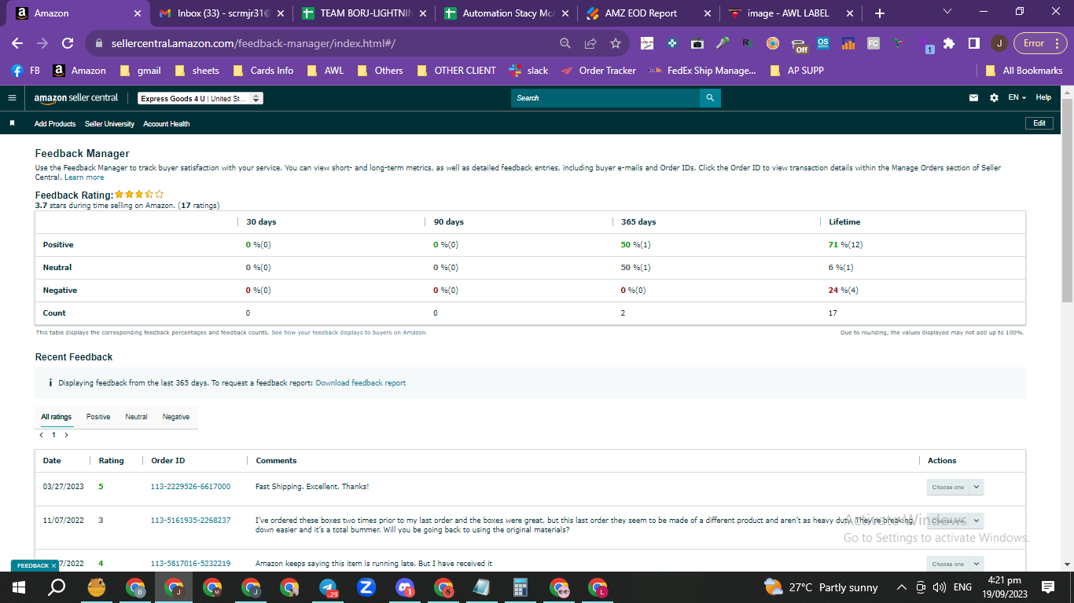Screen dimensions: 1074x603
Task: Open the FedEx Ship Manager bookmark
Action: coord(701,71)
